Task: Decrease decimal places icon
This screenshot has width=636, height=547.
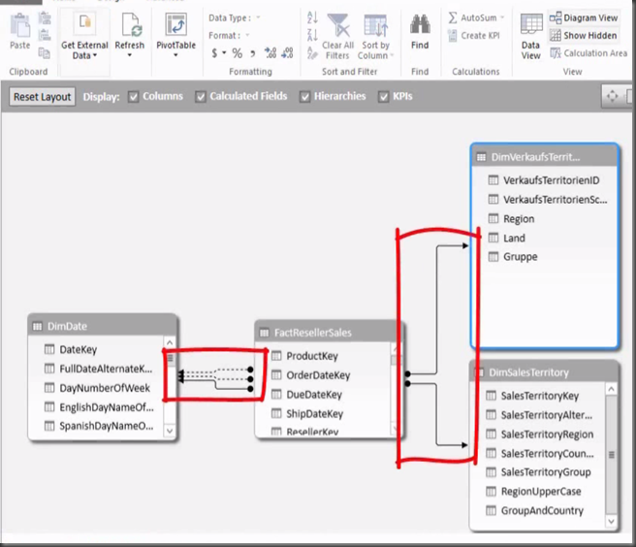Action: click(x=287, y=53)
